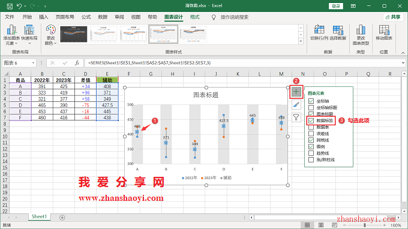The image size is (408, 229).
Task: Select the fifth chart style thumbnail
Action: [x=193, y=34]
